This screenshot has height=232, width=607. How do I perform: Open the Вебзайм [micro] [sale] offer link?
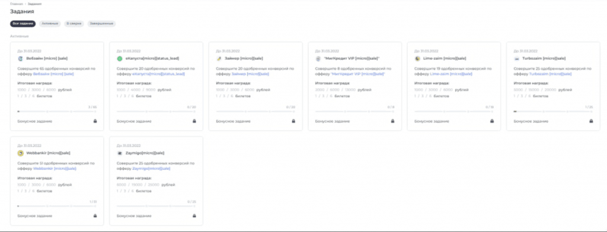point(50,73)
